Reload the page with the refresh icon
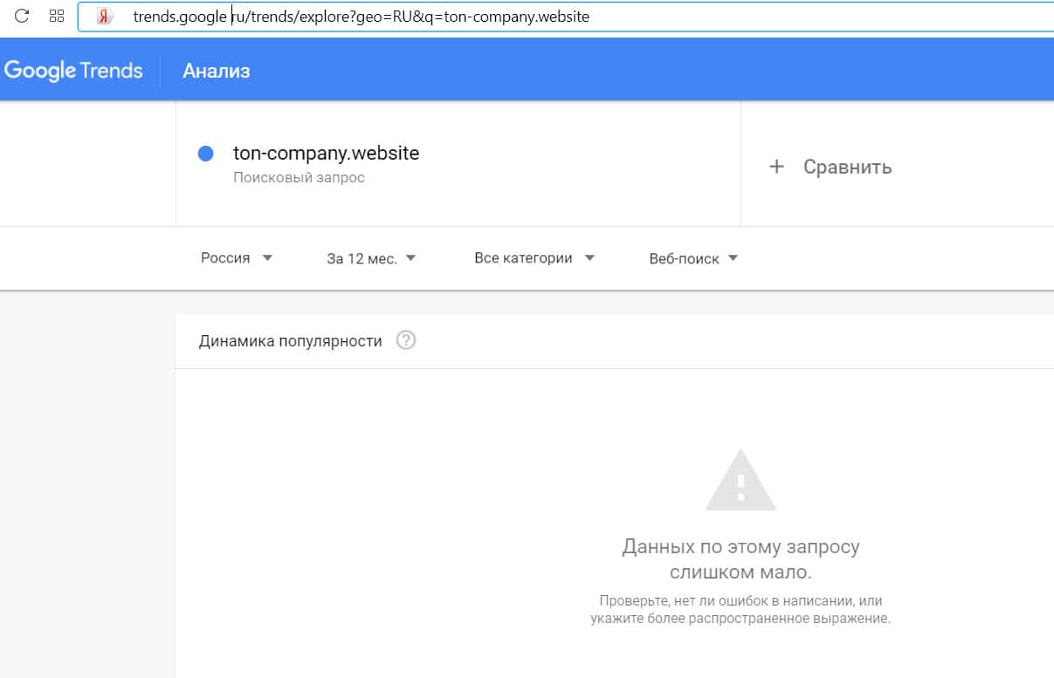This screenshot has width=1054, height=678. (23, 16)
